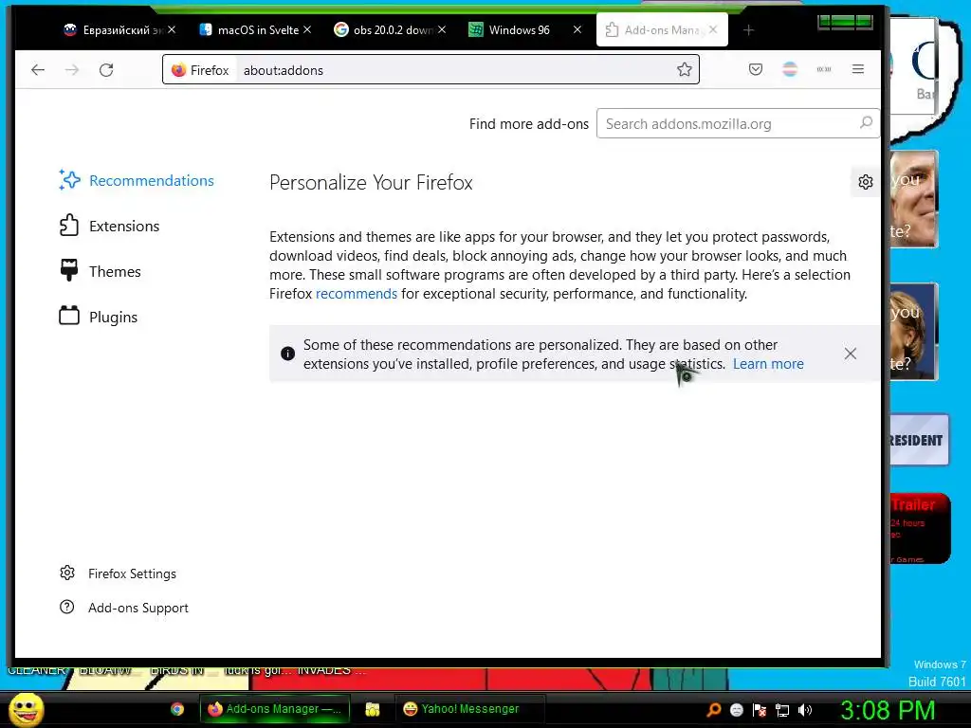Image resolution: width=971 pixels, height=728 pixels.
Task: Open Add-ons Support link
Action: pyautogui.click(x=124, y=608)
